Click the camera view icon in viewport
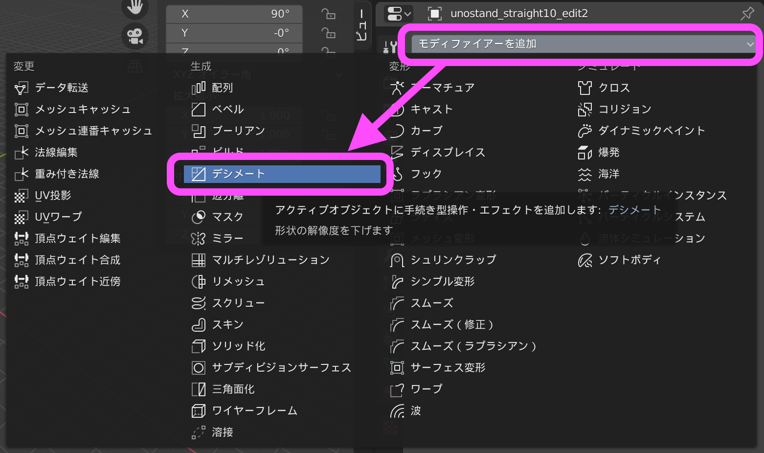The height and width of the screenshot is (453, 764). click(135, 36)
